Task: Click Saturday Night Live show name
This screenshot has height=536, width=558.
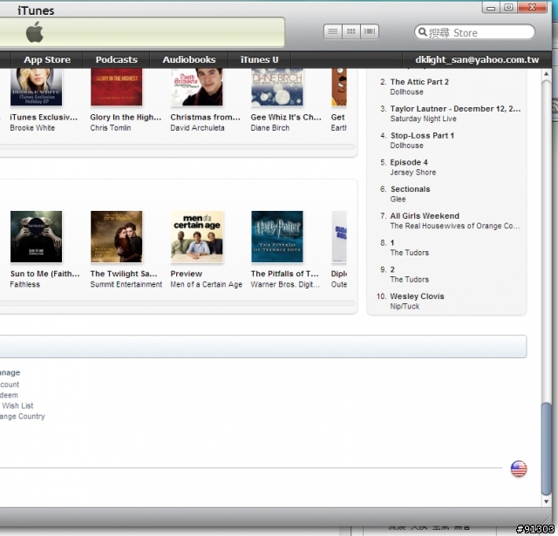Action: 423,119
